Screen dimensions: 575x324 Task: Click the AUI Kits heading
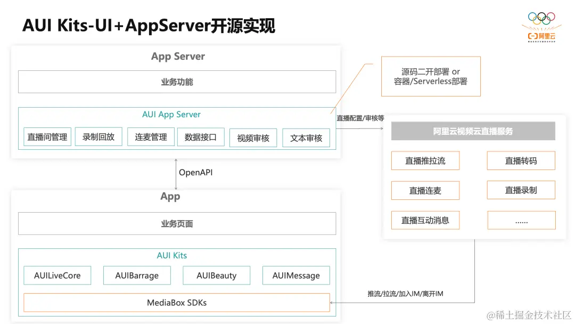[x=172, y=255]
